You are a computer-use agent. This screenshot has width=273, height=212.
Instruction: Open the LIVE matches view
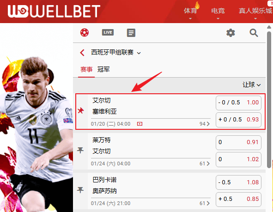(x=108, y=32)
